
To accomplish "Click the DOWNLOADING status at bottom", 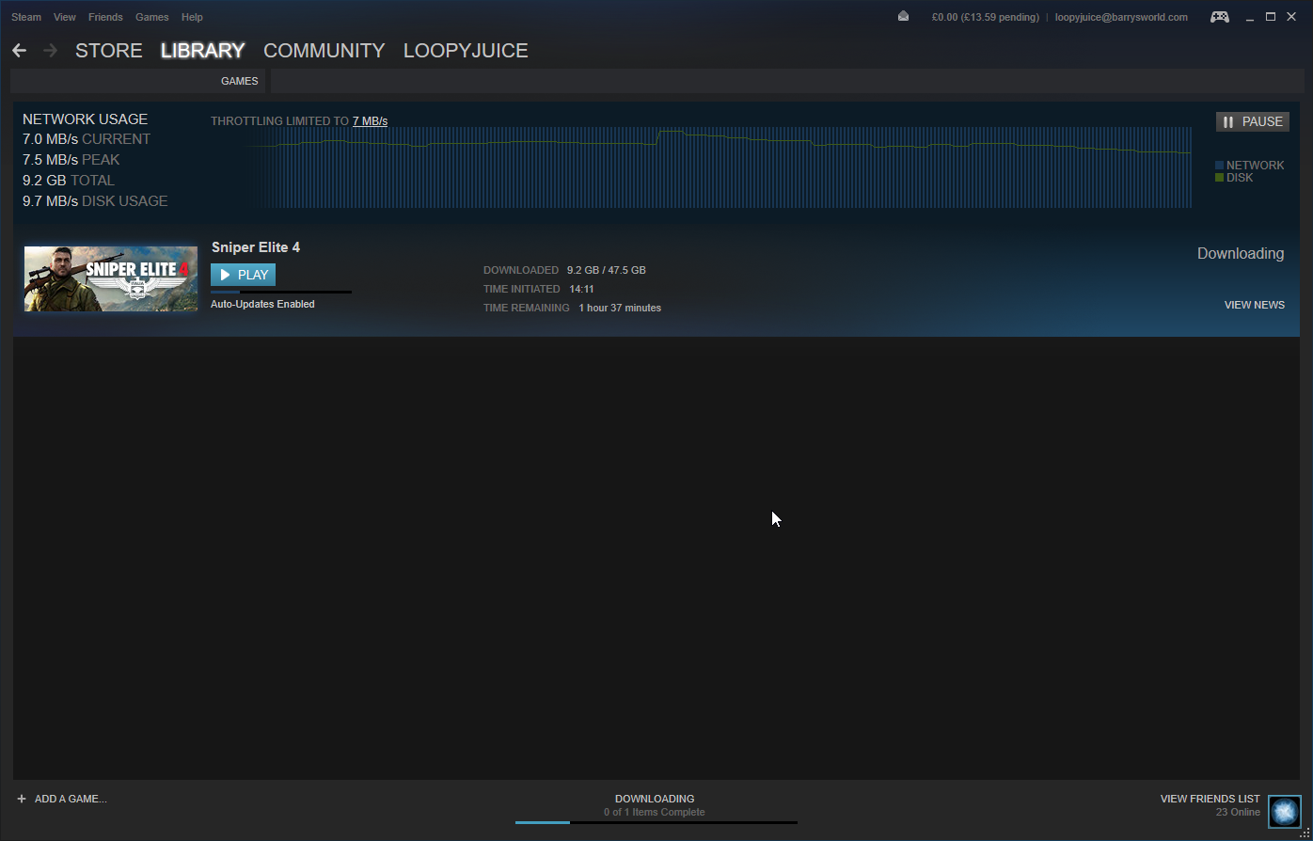I will (655, 799).
